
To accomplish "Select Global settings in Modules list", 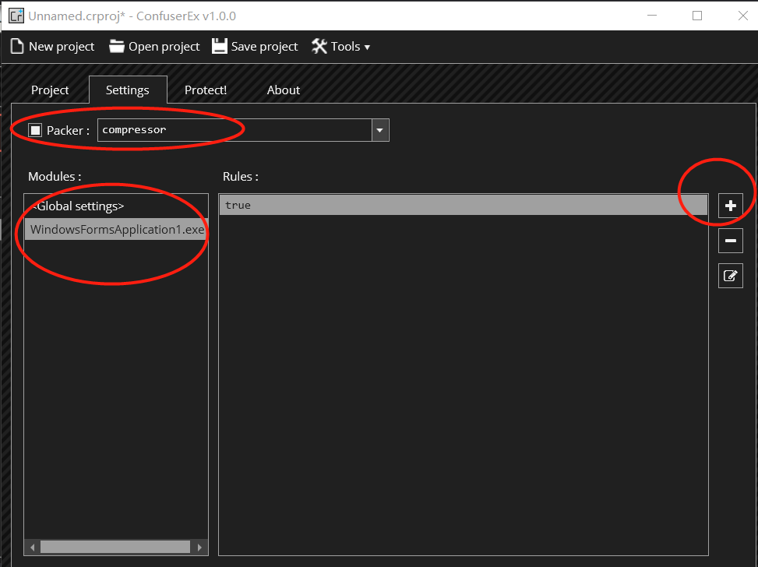I will [x=78, y=206].
